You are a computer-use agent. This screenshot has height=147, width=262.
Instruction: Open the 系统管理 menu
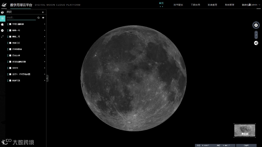click(x=230, y=5)
